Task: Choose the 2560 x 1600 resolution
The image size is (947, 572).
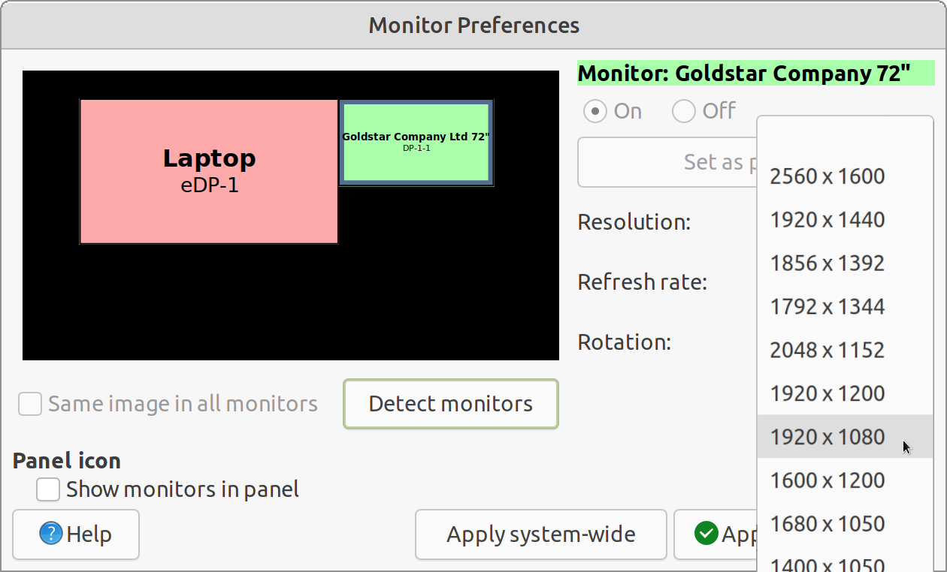Action: [x=827, y=176]
